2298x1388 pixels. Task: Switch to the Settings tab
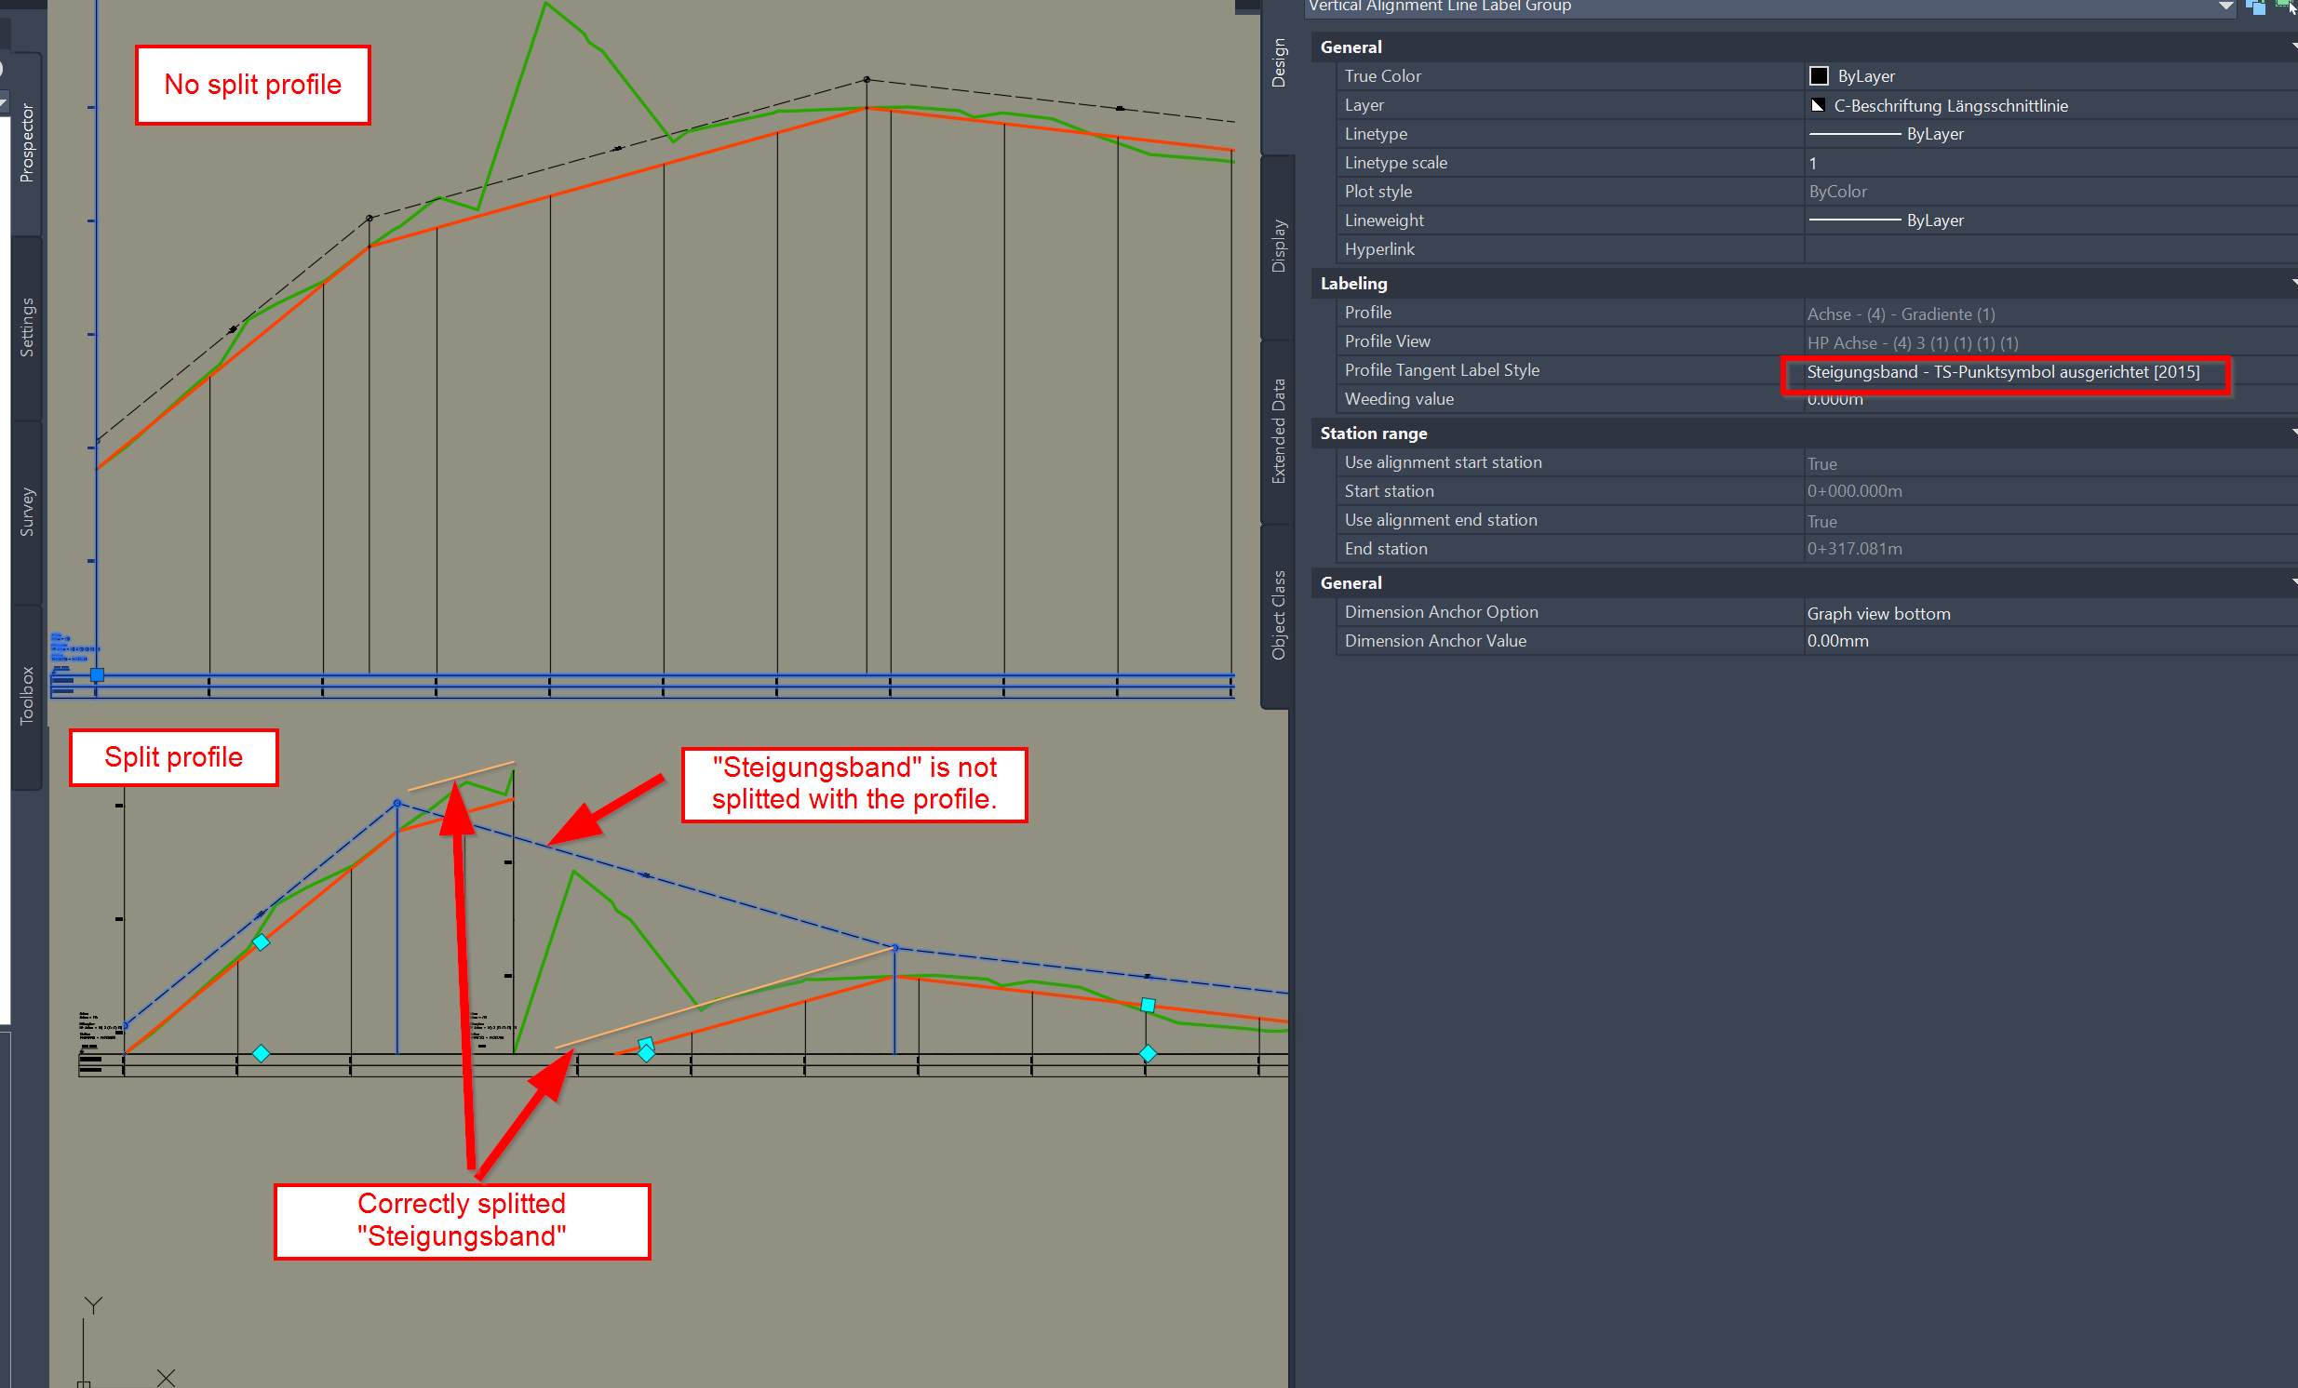pos(27,327)
